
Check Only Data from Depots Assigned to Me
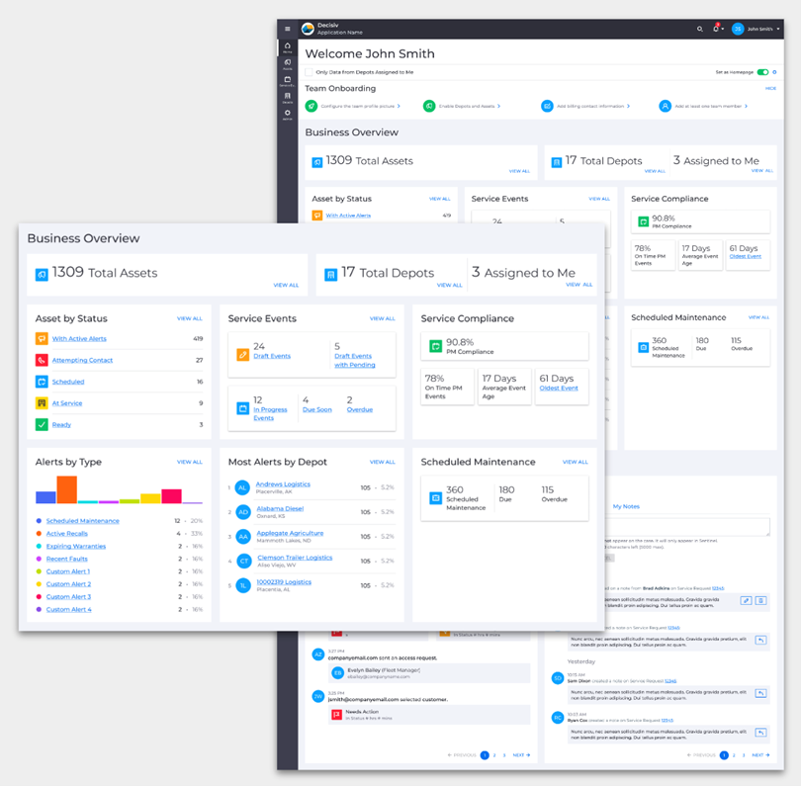(310, 73)
